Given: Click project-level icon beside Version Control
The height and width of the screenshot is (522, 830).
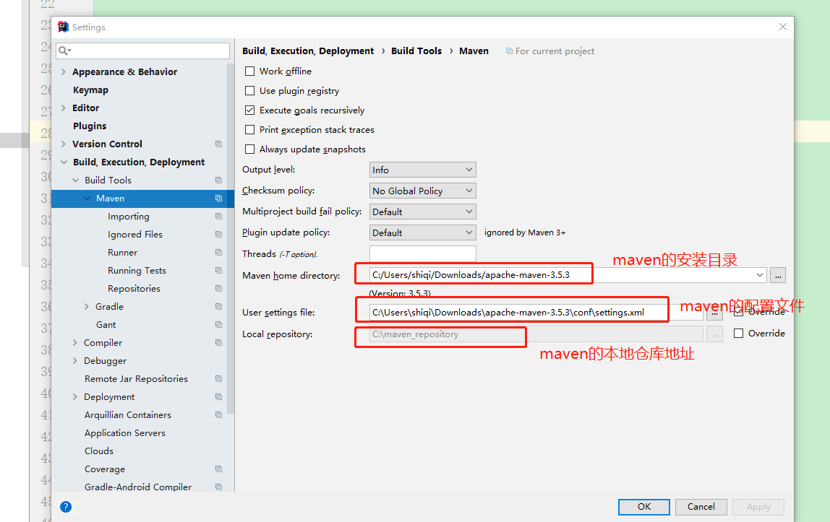Looking at the screenshot, I should coord(218,144).
